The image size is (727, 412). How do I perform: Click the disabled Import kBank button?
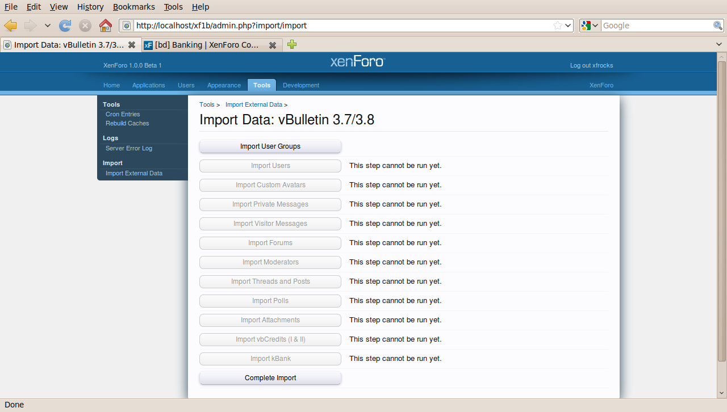(270, 359)
